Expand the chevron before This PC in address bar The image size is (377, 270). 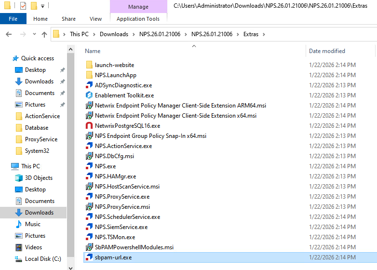point(64,34)
